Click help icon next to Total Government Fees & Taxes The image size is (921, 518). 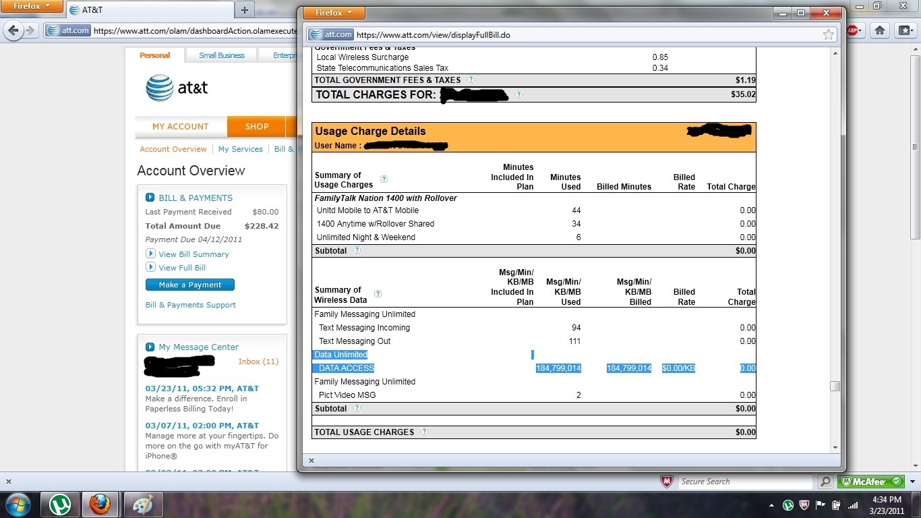(471, 80)
